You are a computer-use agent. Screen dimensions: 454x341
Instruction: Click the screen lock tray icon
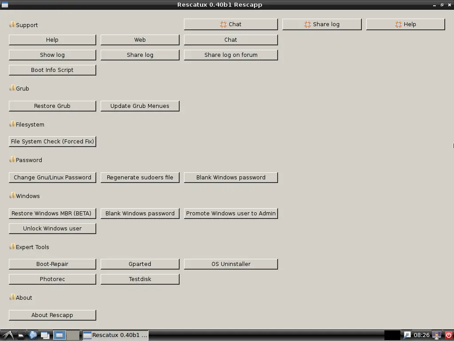coord(437,336)
